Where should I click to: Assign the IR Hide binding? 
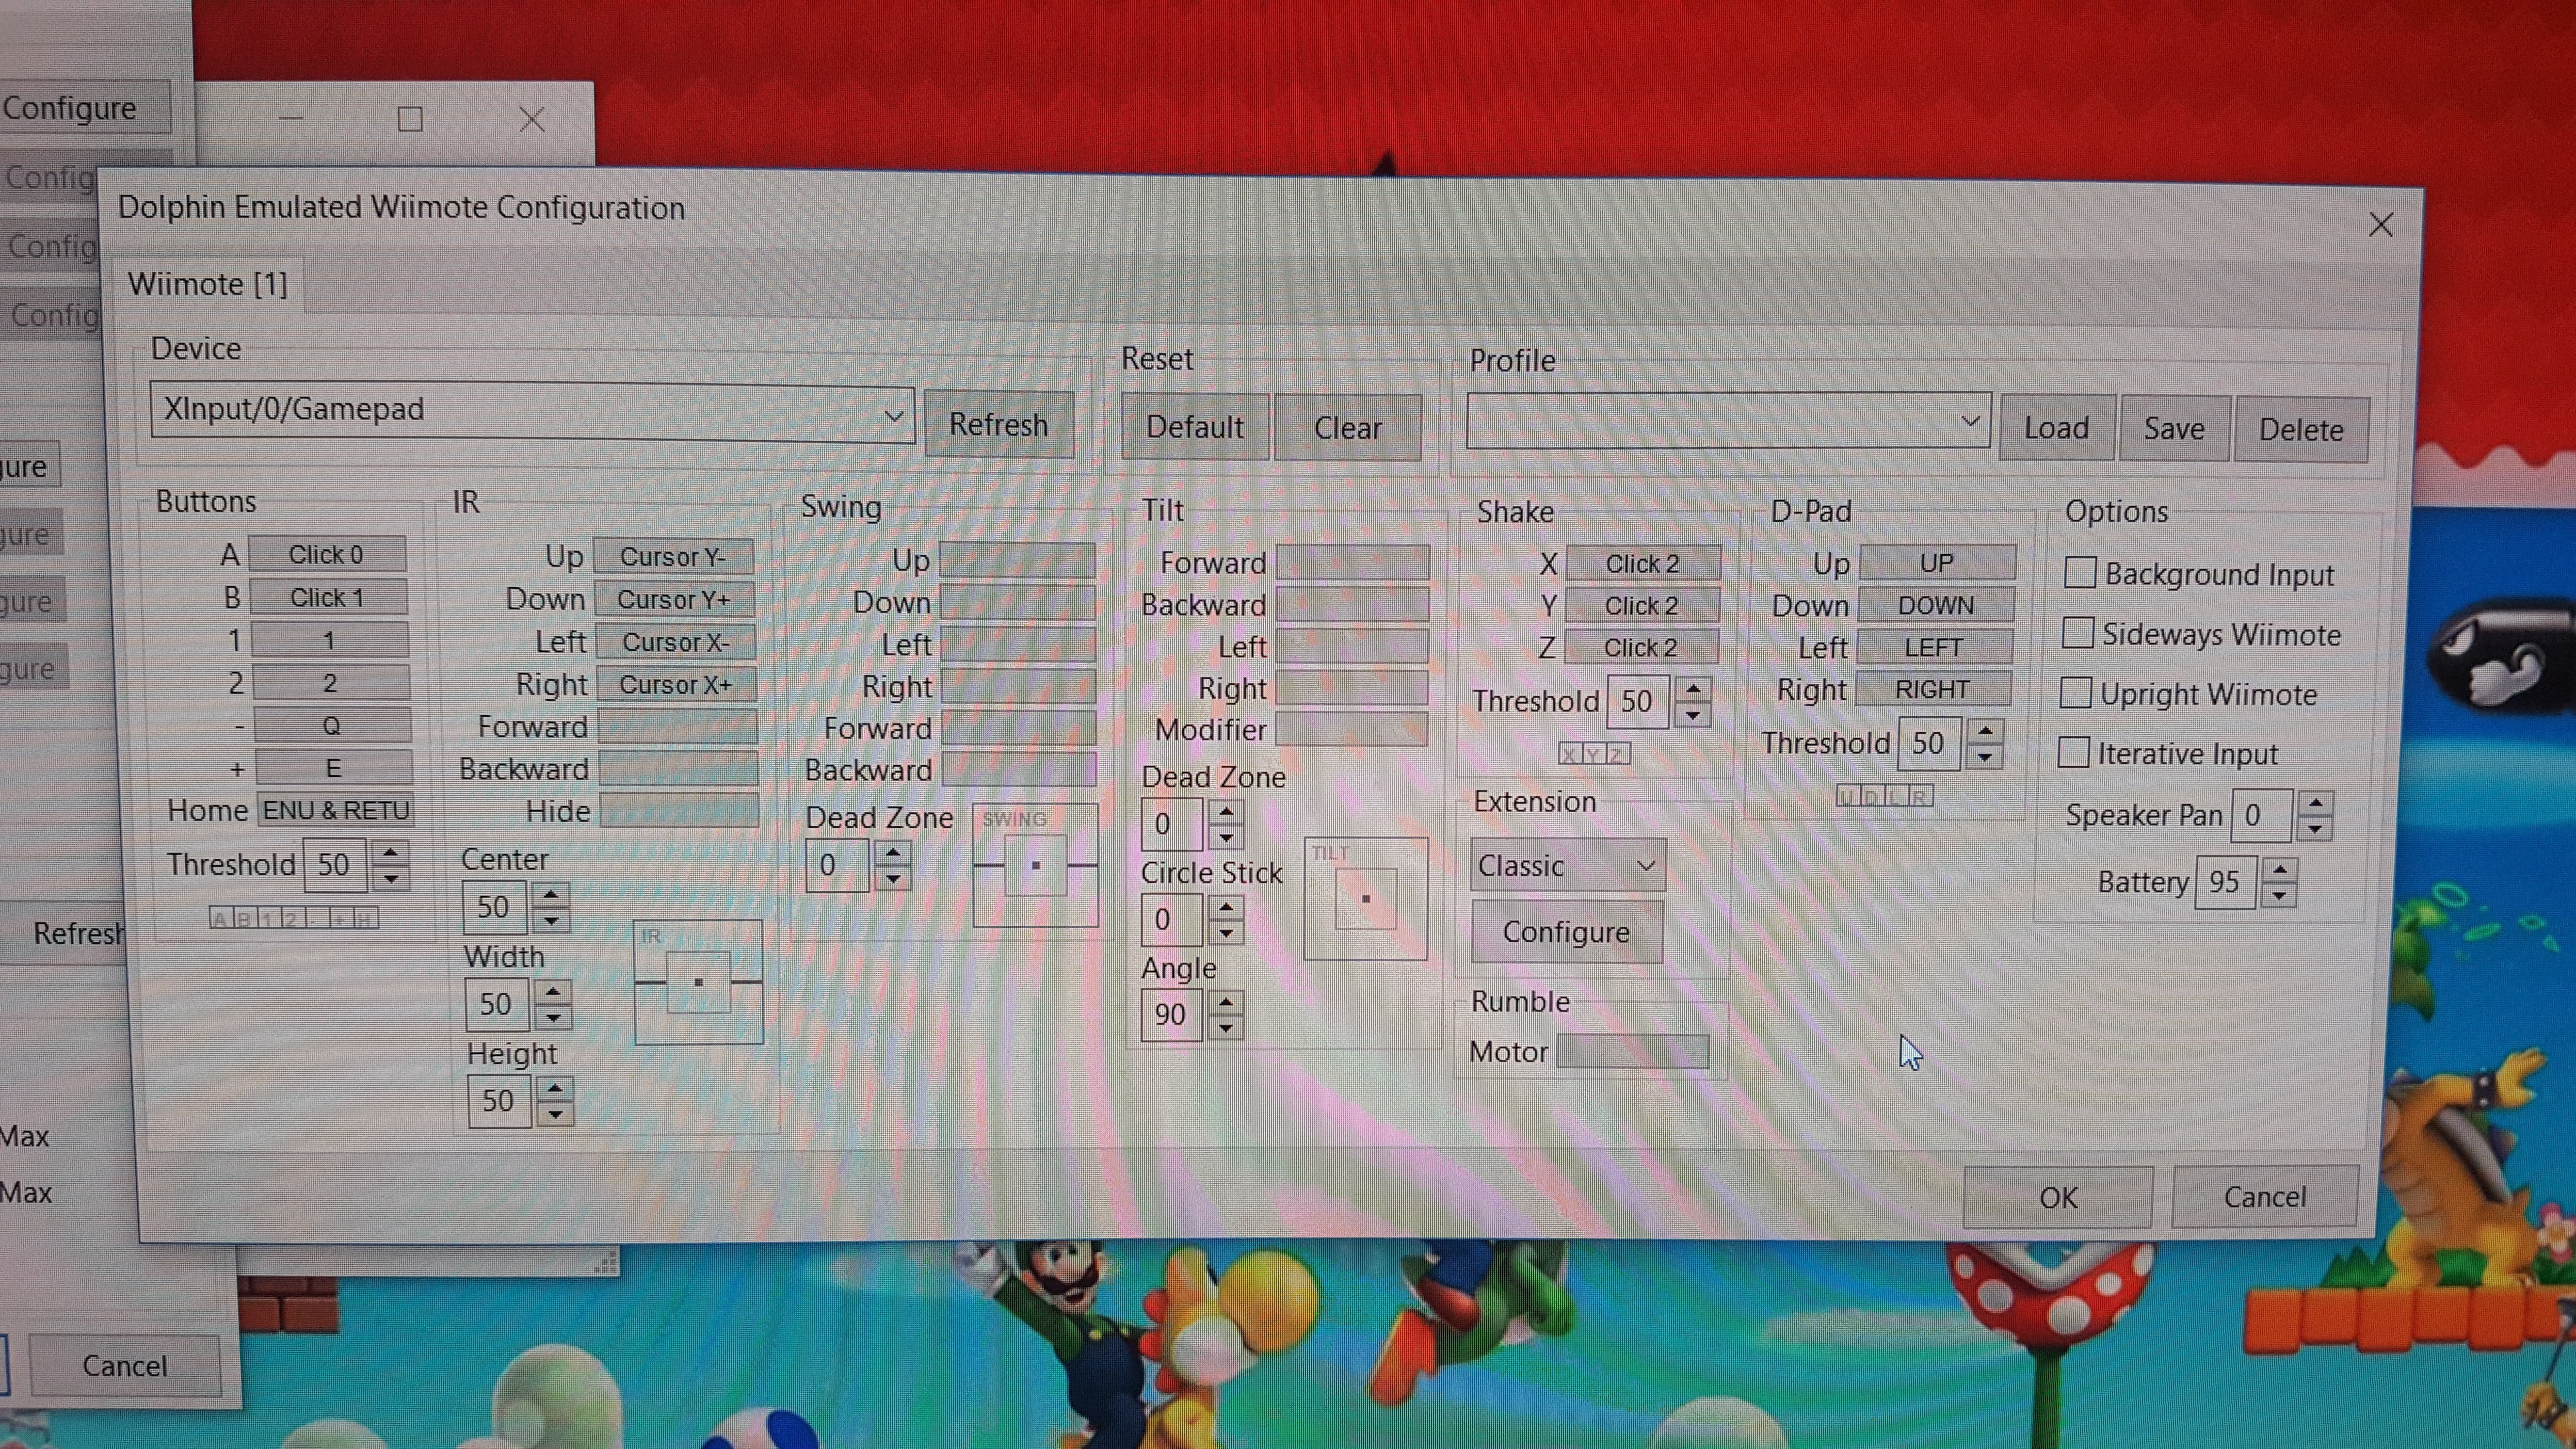tap(679, 811)
